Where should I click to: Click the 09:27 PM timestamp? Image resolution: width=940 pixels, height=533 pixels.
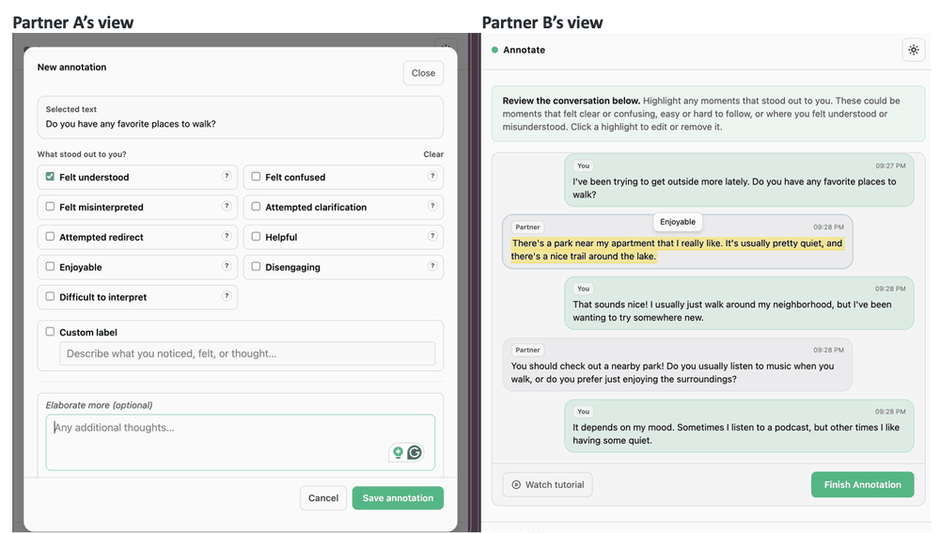890,165
